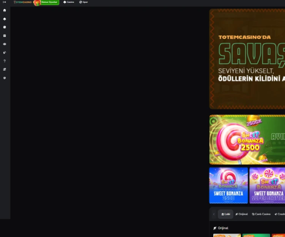Toggle the sidebar with the collapse arrow icon
This screenshot has width=285, height=237.
(x=5, y=2)
